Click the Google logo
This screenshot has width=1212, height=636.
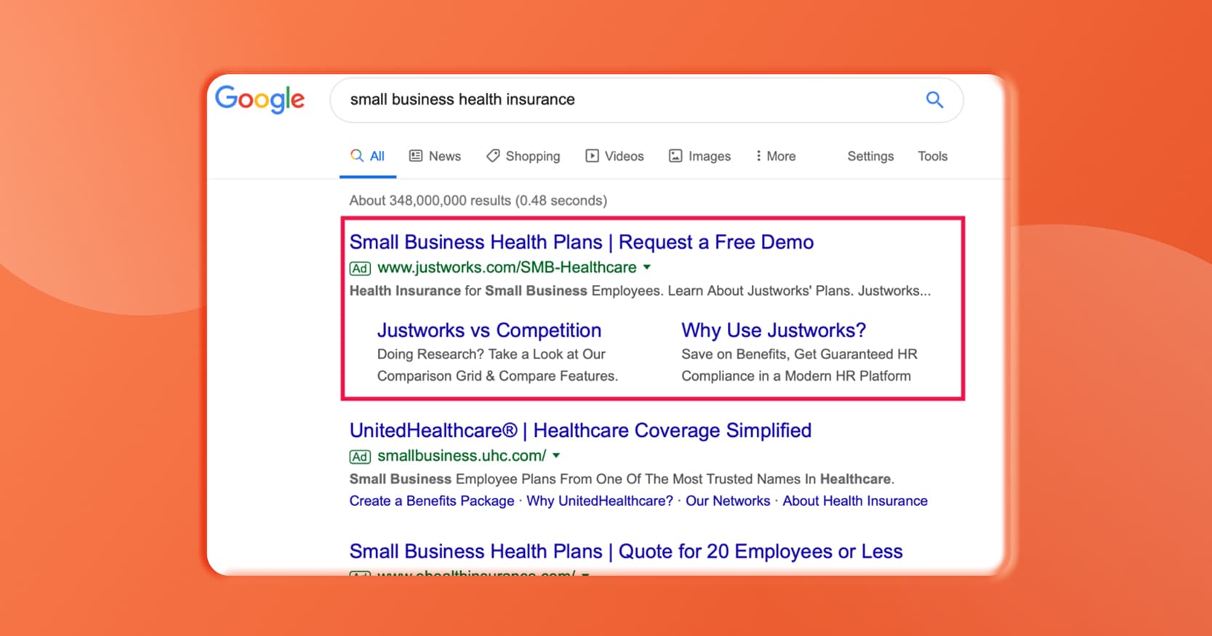pos(260,100)
